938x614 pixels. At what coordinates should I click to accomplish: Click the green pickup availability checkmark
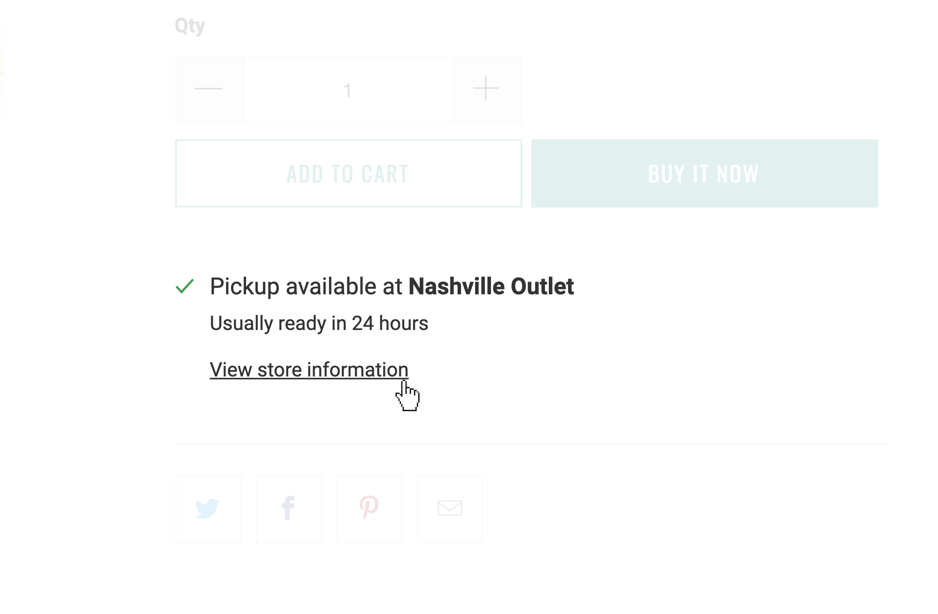(x=186, y=286)
